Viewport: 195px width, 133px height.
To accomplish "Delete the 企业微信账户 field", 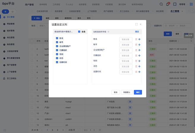I will 136,50.
